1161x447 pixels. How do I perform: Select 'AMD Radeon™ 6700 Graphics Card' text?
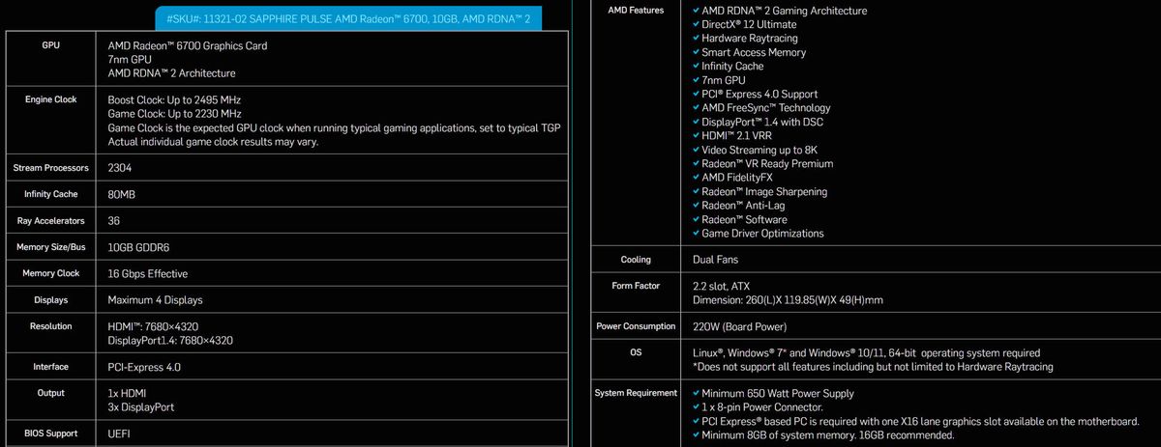pos(188,45)
